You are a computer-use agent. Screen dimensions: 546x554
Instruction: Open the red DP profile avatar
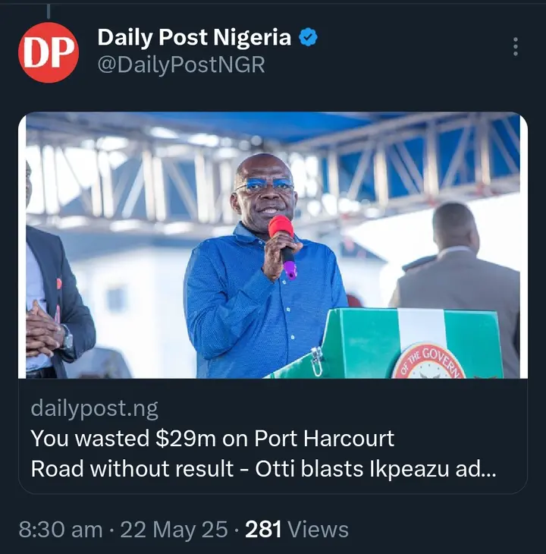(49, 52)
